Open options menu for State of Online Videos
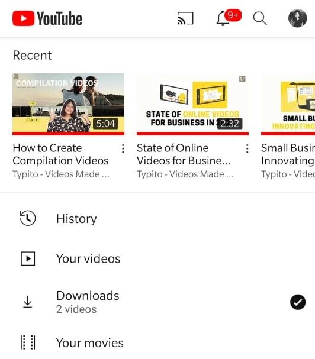This screenshot has width=315, height=359. pos(247,148)
